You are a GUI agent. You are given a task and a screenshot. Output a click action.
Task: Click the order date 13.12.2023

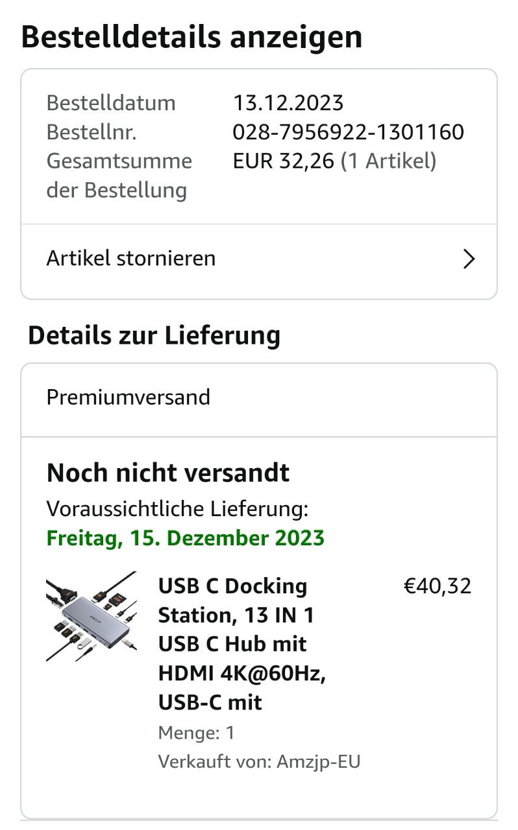point(288,103)
